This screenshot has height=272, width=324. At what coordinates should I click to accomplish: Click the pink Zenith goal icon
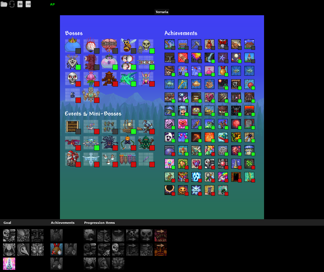pos(9,264)
